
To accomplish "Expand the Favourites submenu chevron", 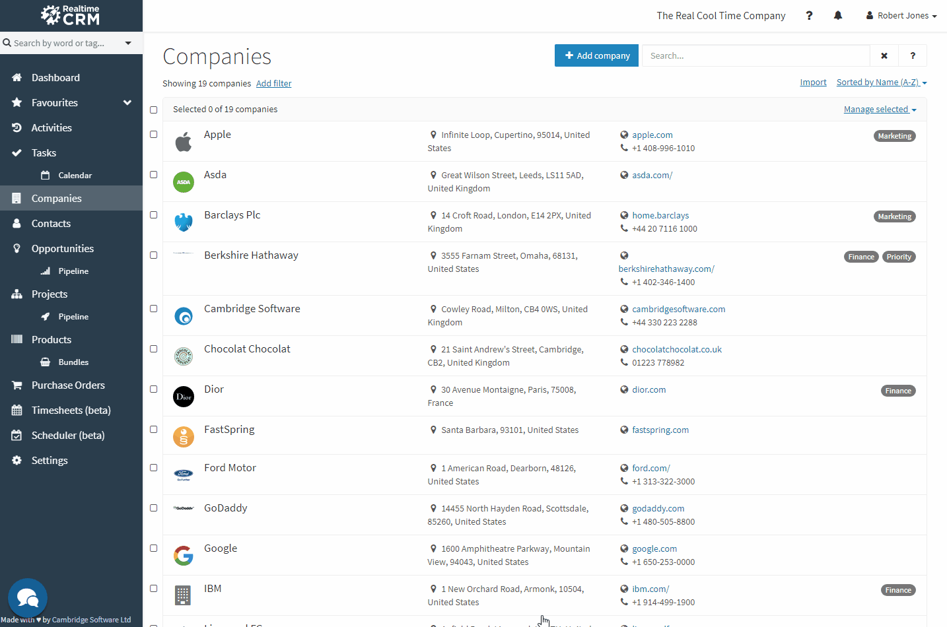I will 127,103.
